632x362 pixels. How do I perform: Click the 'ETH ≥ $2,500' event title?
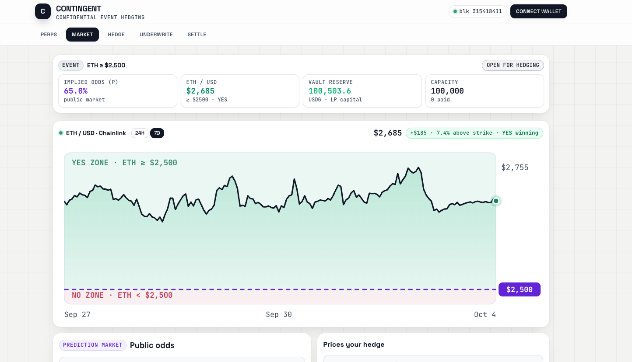[x=106, y=65]
